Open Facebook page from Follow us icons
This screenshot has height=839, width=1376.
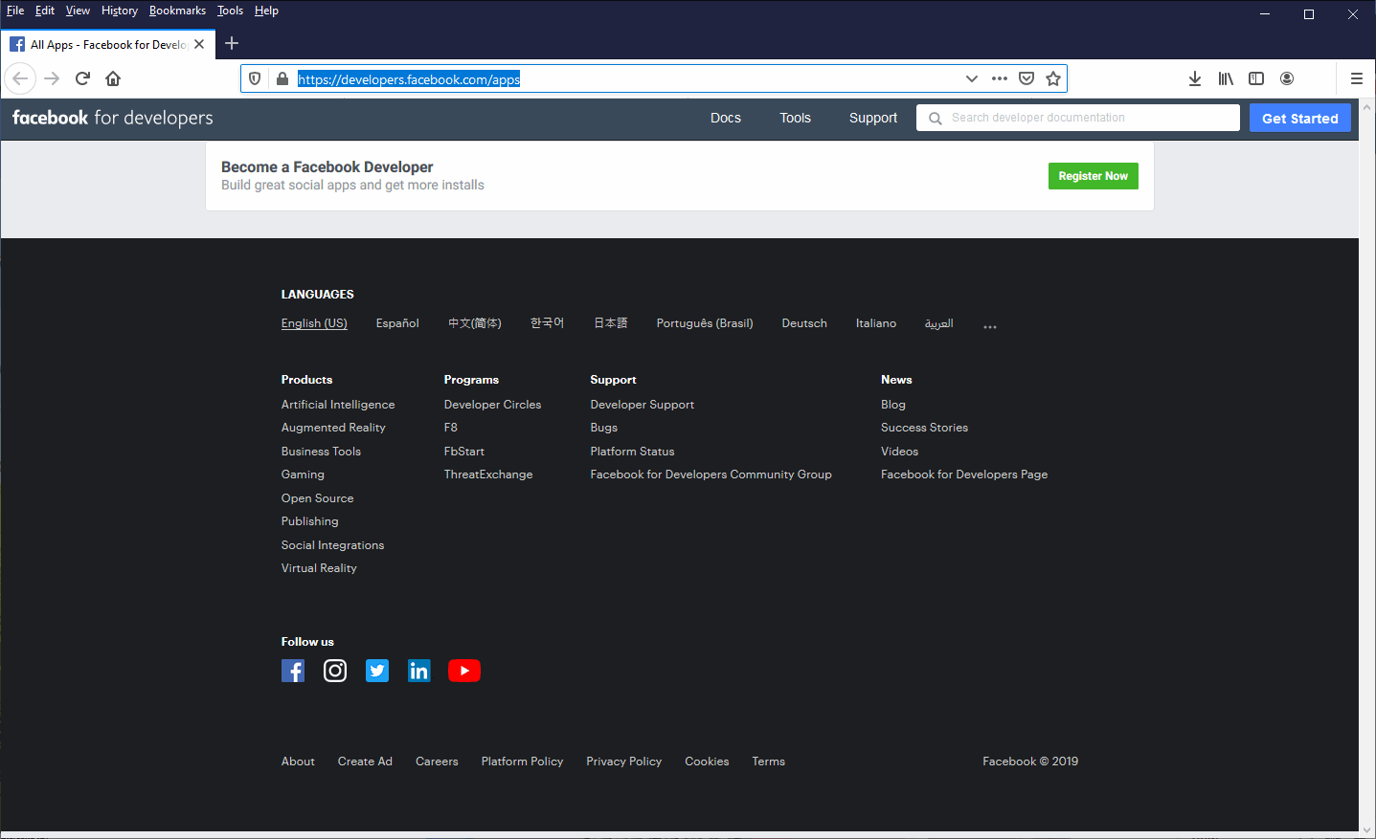pos(293,671)
